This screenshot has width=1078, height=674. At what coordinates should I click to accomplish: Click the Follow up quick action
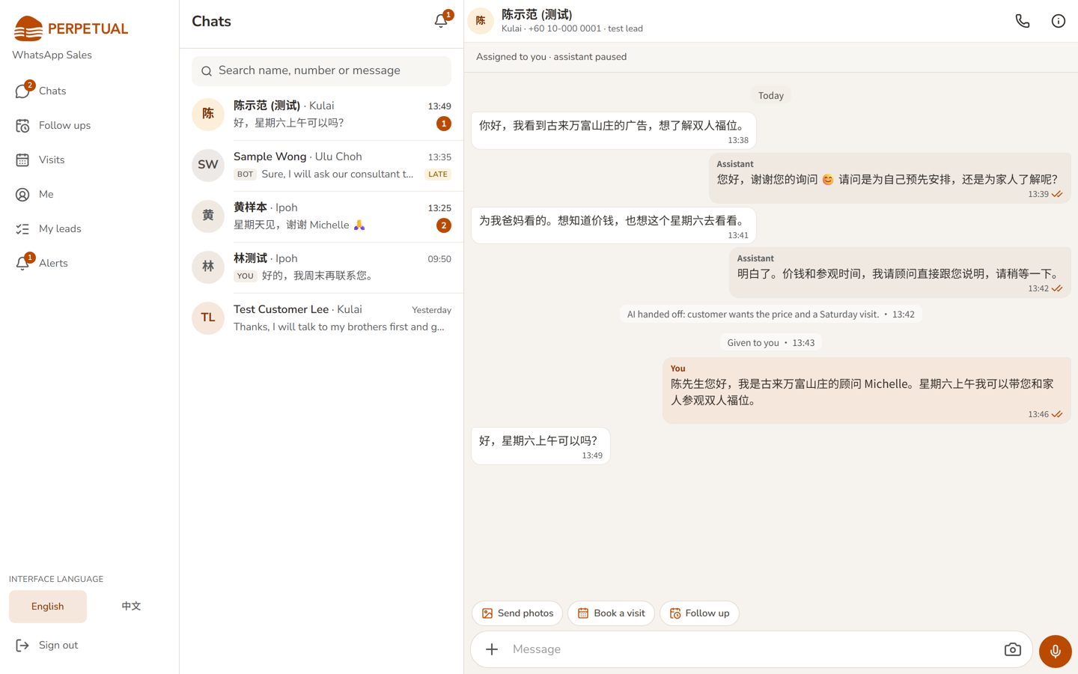click(x=700, y=613)
